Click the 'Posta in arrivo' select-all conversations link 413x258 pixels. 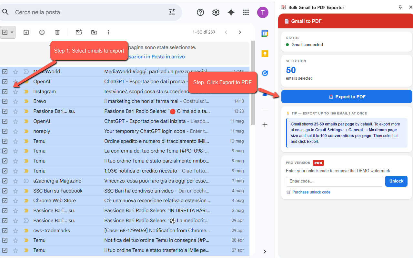pyautogui.click(x=157, y=57)
